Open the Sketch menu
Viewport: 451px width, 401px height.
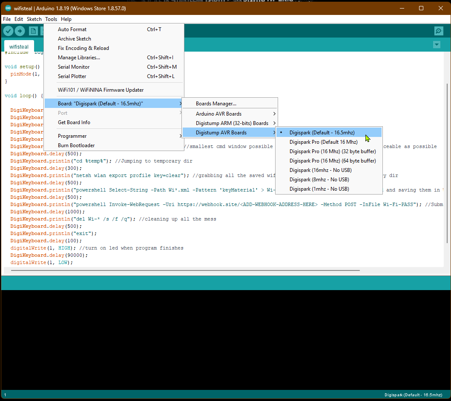[34, 19]
